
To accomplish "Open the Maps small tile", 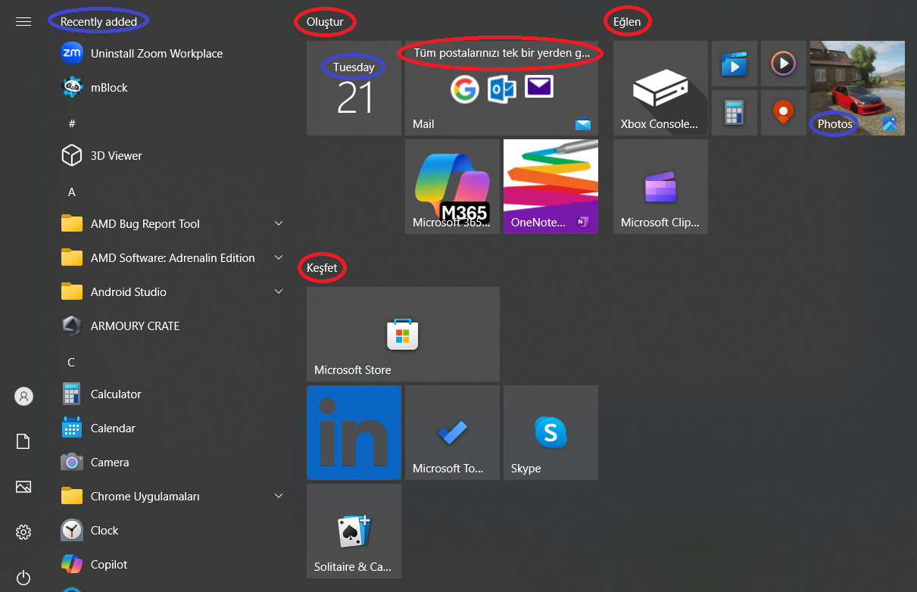I will (784, 113).
